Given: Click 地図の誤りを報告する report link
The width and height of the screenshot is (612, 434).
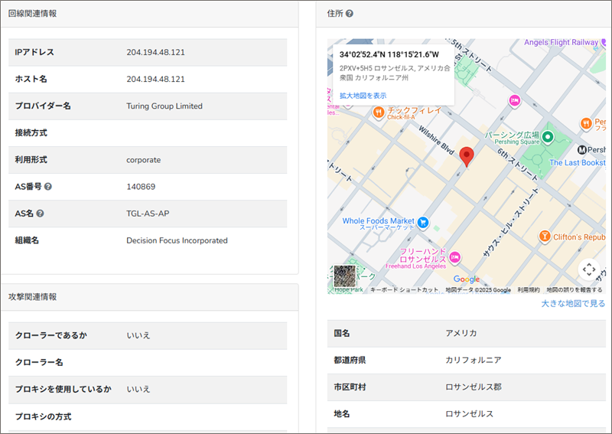Looking at the screenshot, I should pos(574,290).
